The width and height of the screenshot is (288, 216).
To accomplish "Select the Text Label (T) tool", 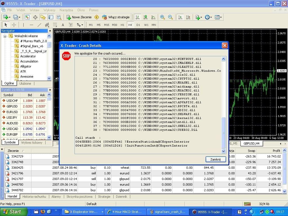I will pyautogui.click(x=71, y=25).
